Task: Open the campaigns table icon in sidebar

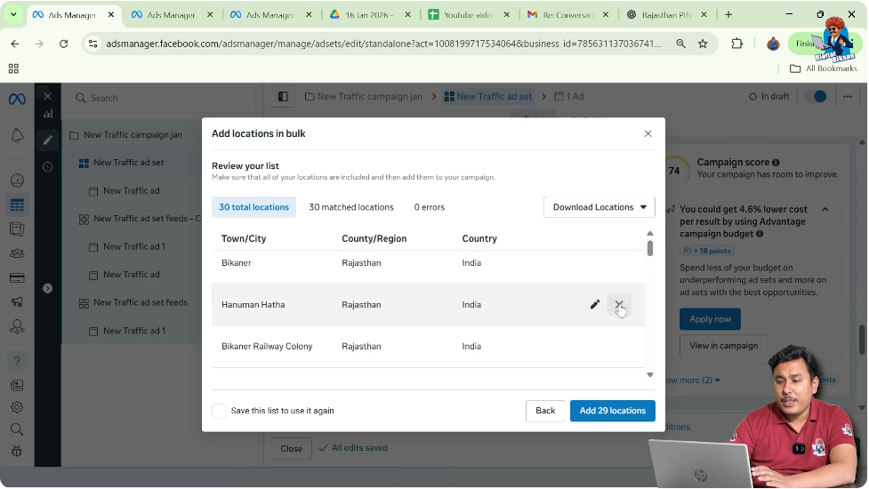Action: point(17,205)
